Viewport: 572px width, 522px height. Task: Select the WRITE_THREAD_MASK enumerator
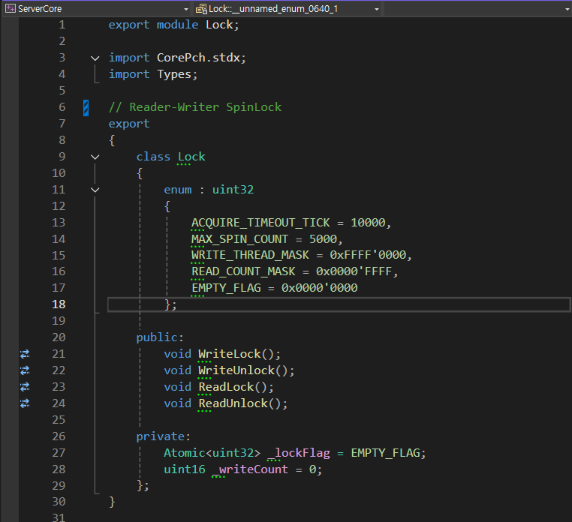[x=250, y=255]
